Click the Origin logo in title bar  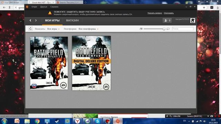click(27, 7)
